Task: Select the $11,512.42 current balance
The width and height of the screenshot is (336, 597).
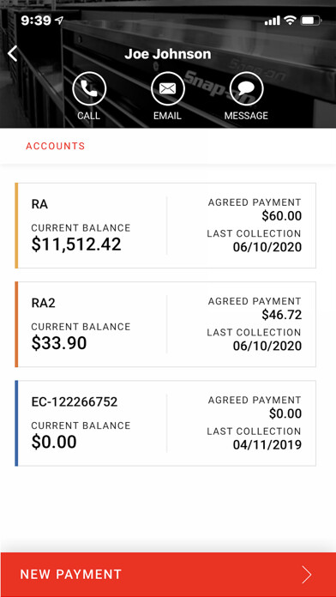Action: [x=76, y=244]
